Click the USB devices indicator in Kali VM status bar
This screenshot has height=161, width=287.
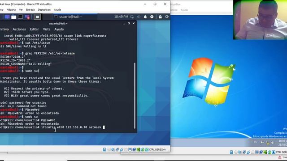pyautogui.click(x=122, y=149)
